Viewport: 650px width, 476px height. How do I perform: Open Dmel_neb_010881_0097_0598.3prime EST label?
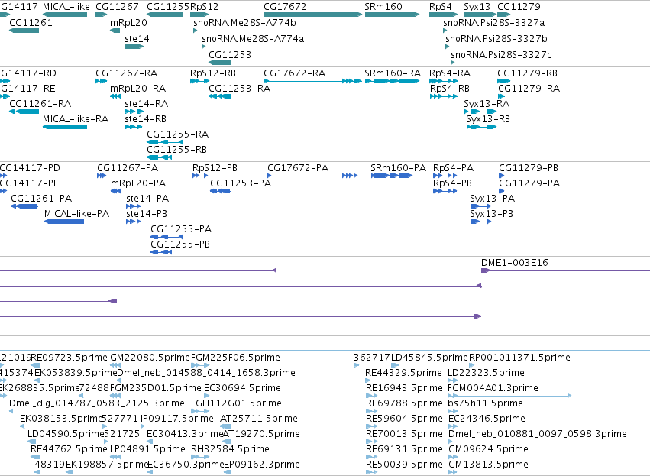[538, 434]
